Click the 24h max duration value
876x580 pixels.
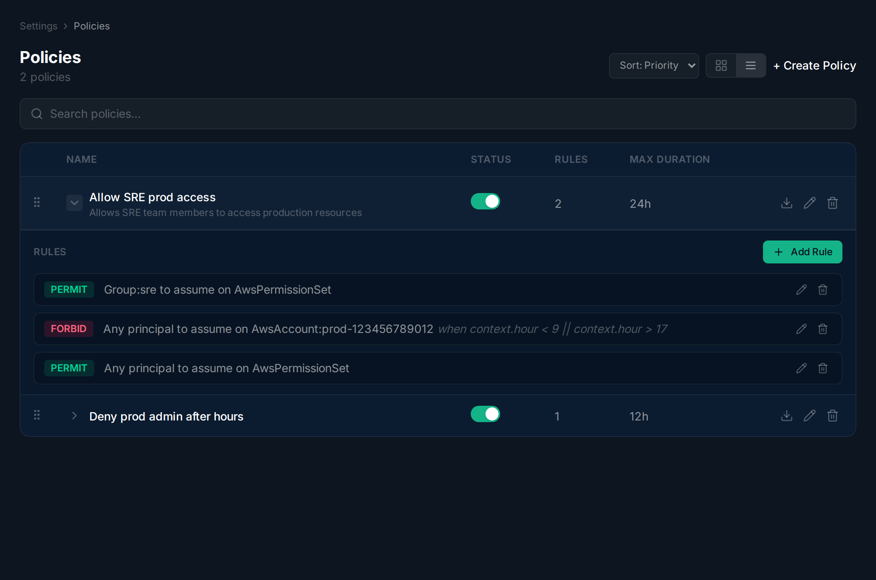[640, 204]
